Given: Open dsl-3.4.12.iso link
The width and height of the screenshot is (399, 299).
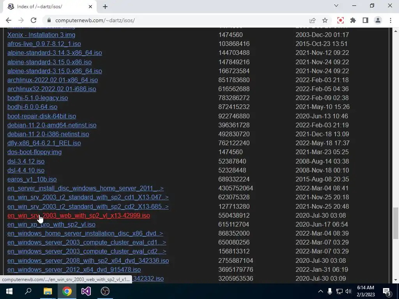Looking at the screenshot, I should coord(26,162).
